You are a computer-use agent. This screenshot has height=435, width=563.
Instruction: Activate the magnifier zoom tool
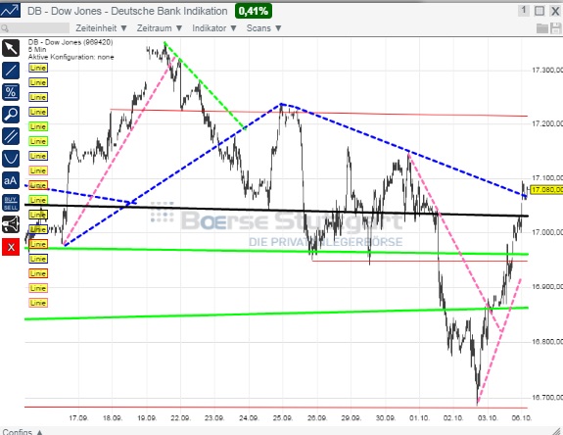tap(11, 115)
